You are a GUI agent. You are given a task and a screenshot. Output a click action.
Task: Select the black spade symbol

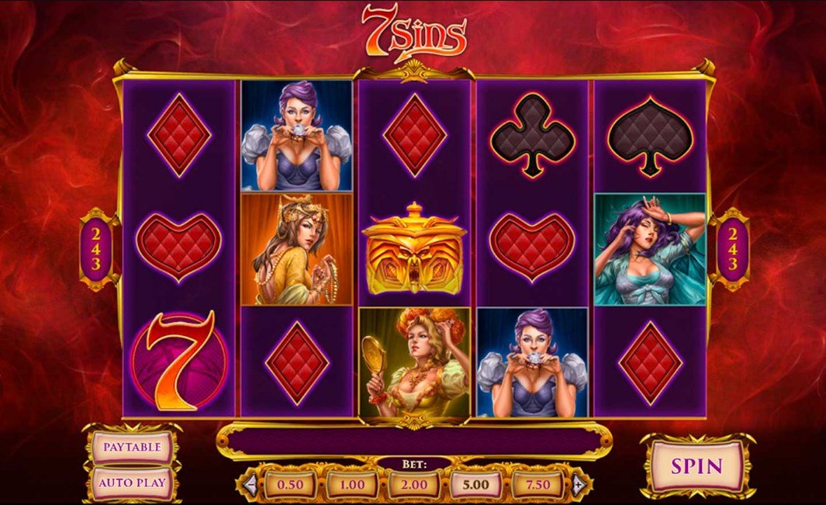(x=650, y=136)
